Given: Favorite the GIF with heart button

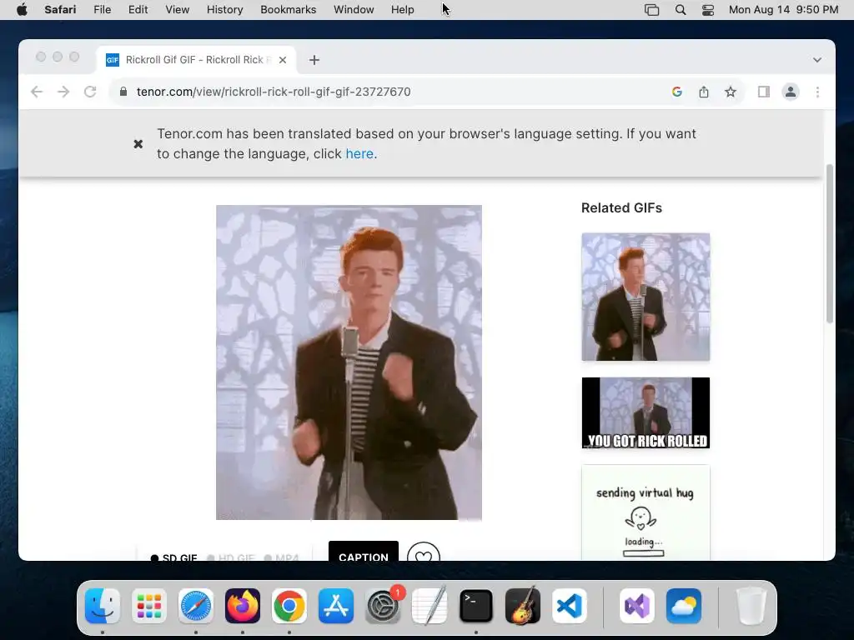Looking at the screenshot, I should pyautogui.click(x=423, y=552).
